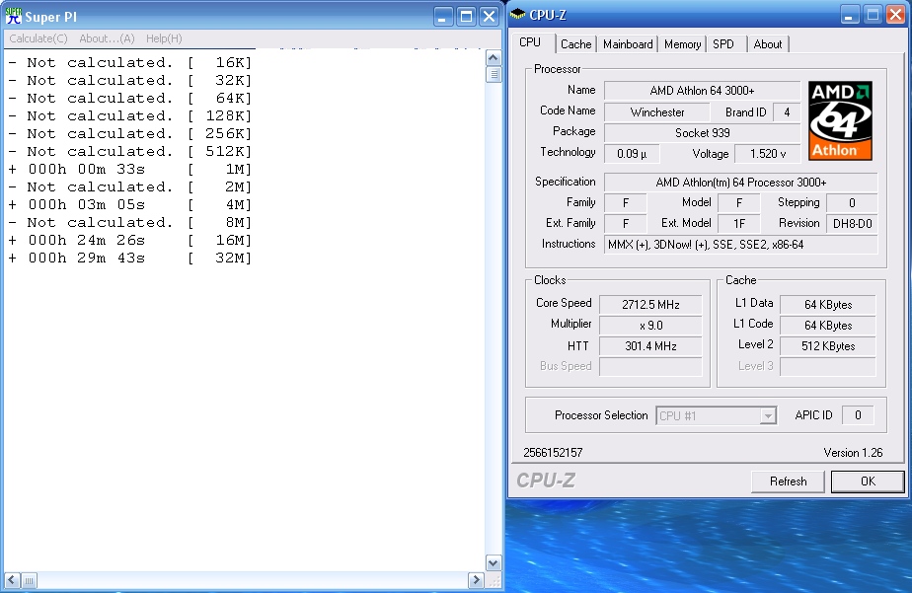Image resolution: width=912 pixels, height=593 pixels.
Task: Click the Super PI horizontal scrollbar right arrow
Action: [477, 579]
